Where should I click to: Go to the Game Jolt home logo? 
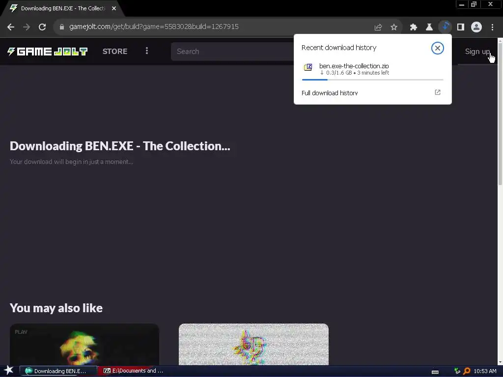[48, 51]
